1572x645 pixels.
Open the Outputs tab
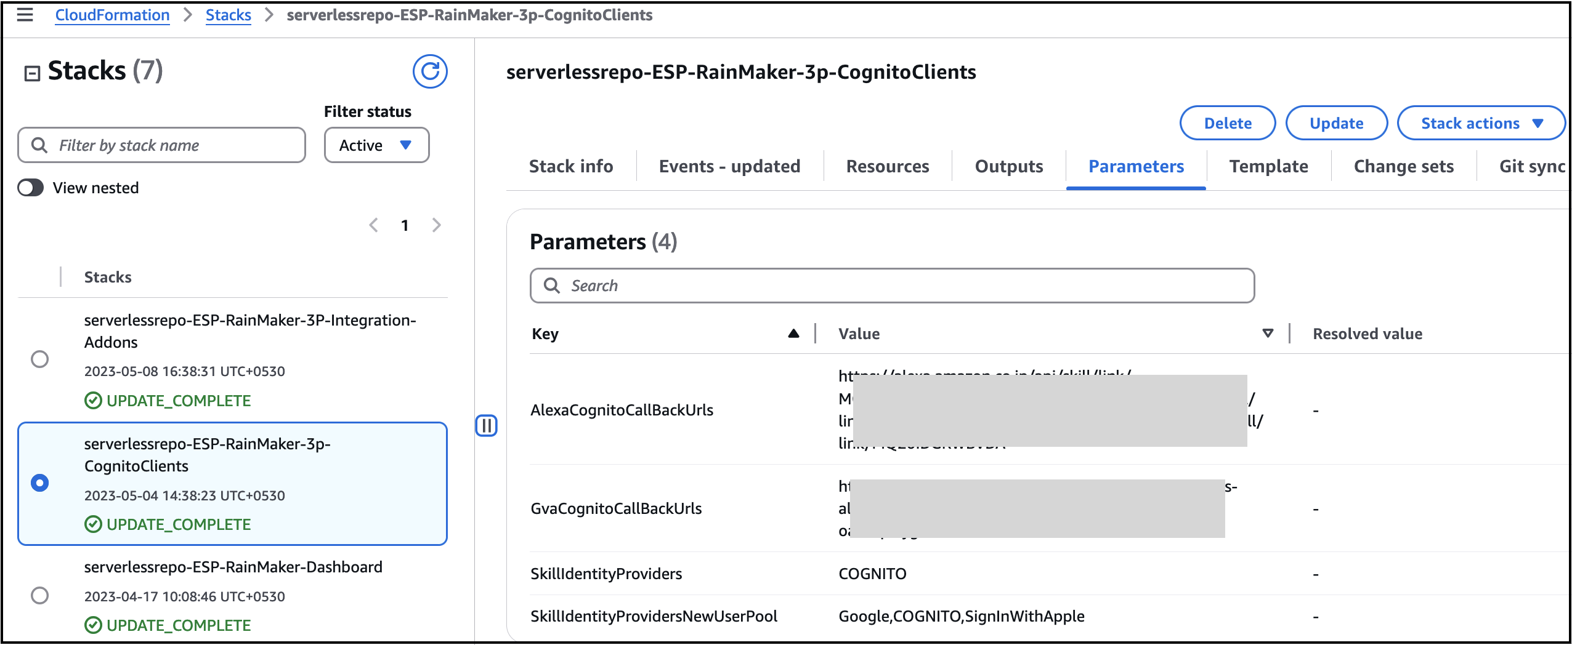point(1009,166)
